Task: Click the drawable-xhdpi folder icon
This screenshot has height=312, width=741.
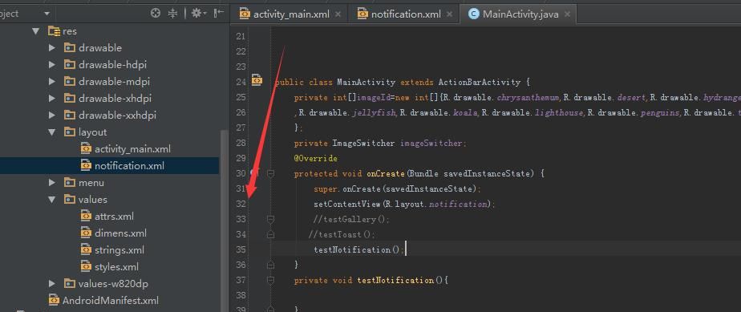Action: coord(70,99)
